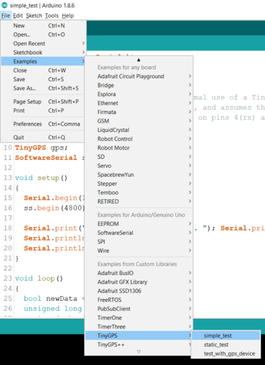
Task: Open Robot Motor examples
Action: (139, 148)
